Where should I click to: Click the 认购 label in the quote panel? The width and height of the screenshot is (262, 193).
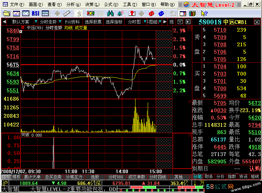coord(255,169)
